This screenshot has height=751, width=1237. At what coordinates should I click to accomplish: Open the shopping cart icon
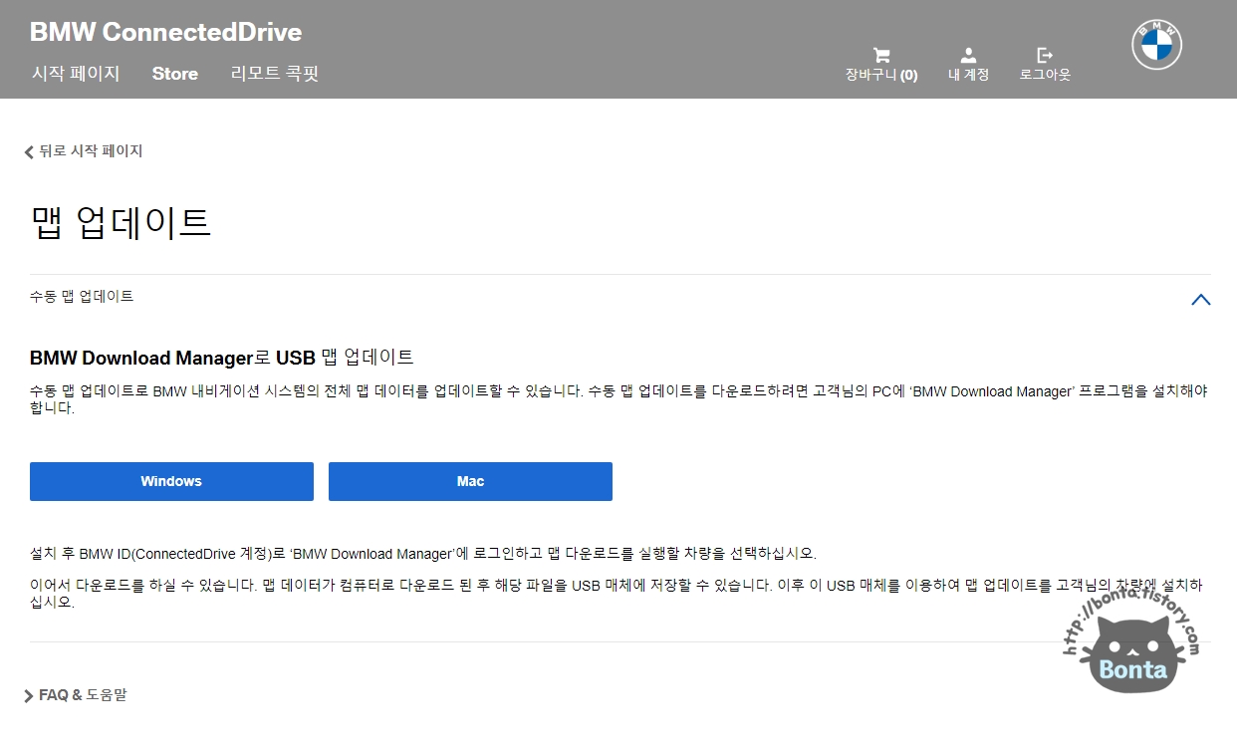pyautogui.click(x=881, y=55)
